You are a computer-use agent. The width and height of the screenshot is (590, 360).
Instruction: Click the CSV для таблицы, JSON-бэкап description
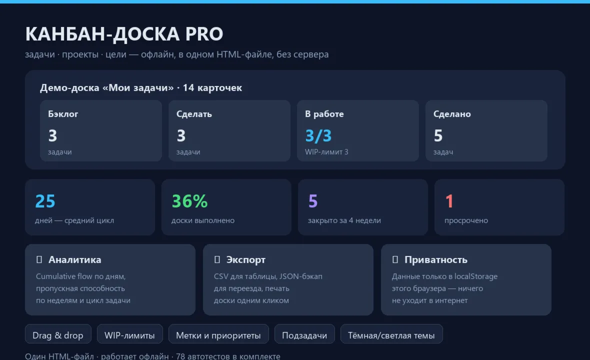tap(268, 288)
